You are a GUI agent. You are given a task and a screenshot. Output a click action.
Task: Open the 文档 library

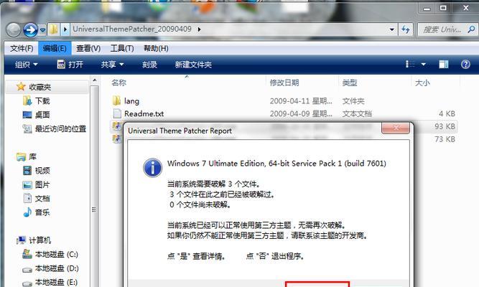(42, 199)
